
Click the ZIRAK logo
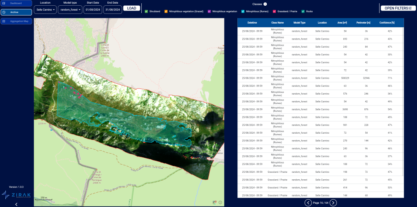(16, 194)
